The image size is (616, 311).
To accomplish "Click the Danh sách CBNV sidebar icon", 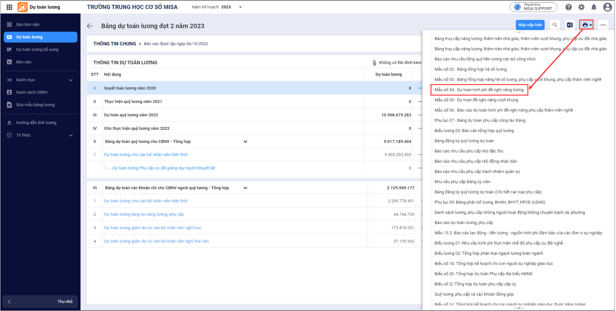I will click(9, 92).
